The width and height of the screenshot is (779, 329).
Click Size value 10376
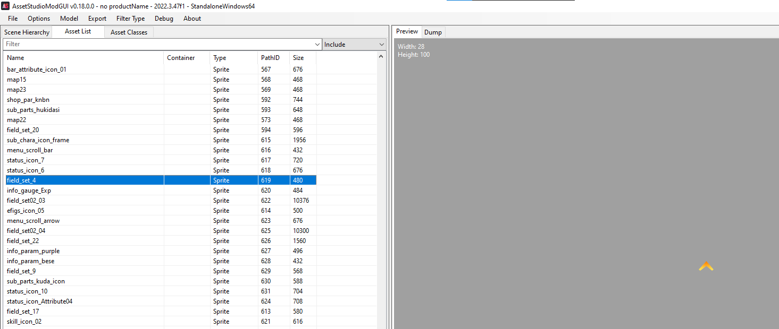click(301, 201)
